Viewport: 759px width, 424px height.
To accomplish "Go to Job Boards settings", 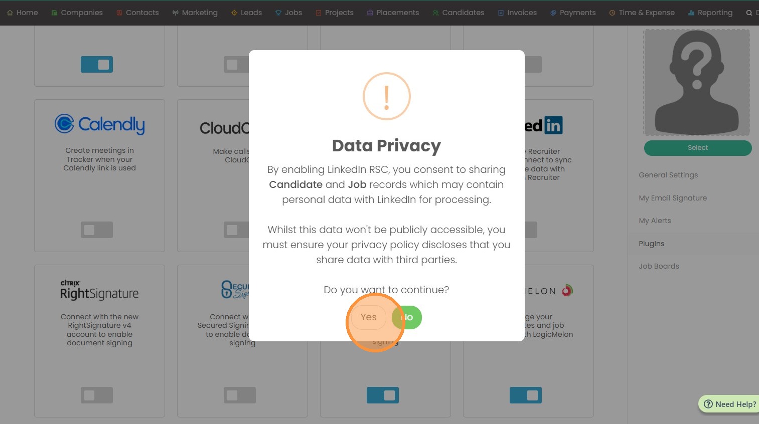I will [659, 266].
